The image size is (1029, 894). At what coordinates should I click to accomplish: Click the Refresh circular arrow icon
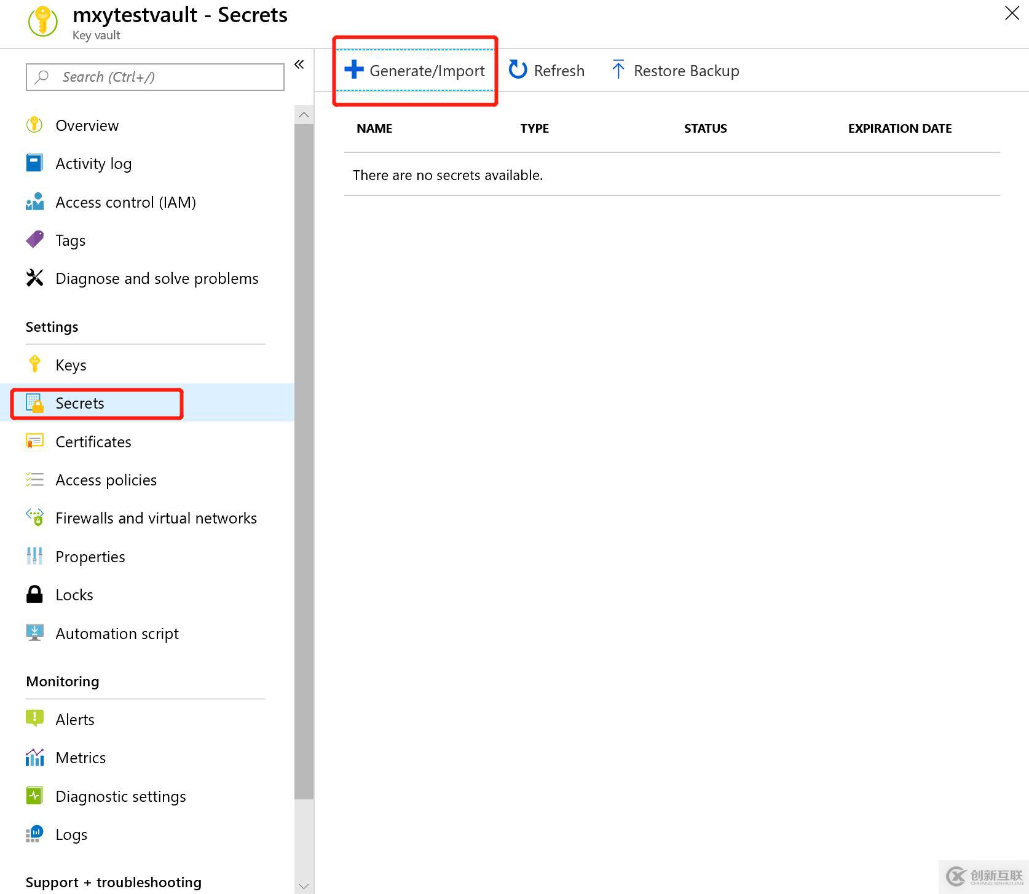[518, 70]
